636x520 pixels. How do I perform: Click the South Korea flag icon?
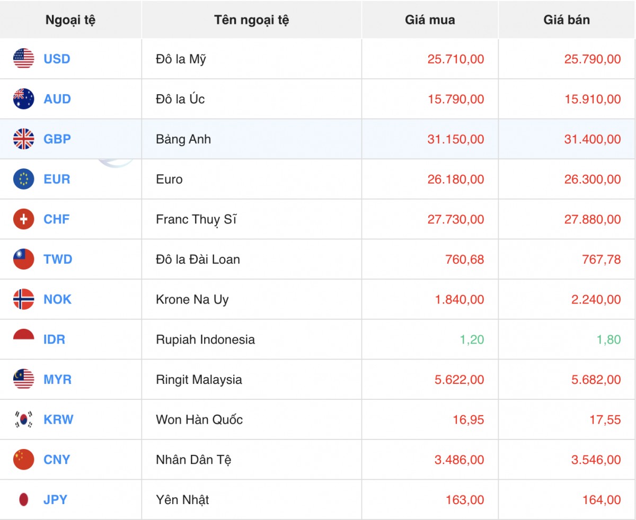pos(24,419)
